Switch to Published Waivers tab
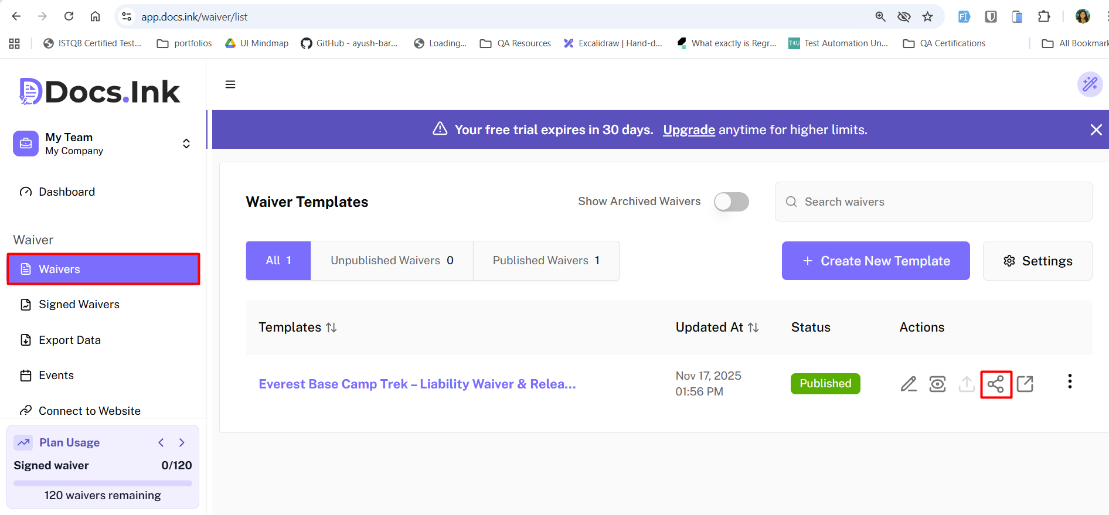The image size is (1109, 515). (546, 261)
